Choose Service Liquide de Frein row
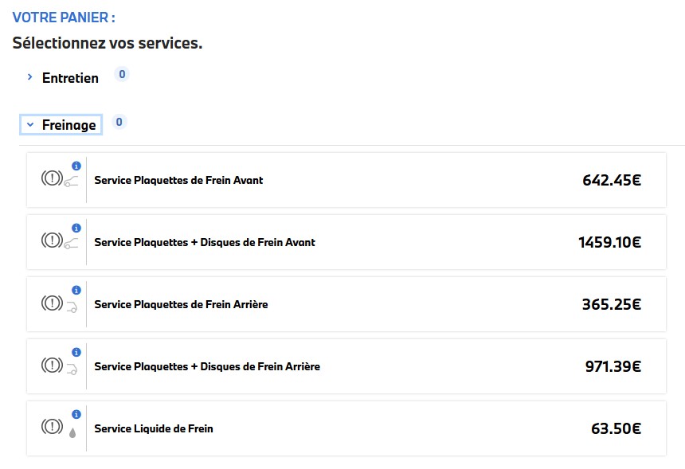685x469 pixels. pos(154,428)
